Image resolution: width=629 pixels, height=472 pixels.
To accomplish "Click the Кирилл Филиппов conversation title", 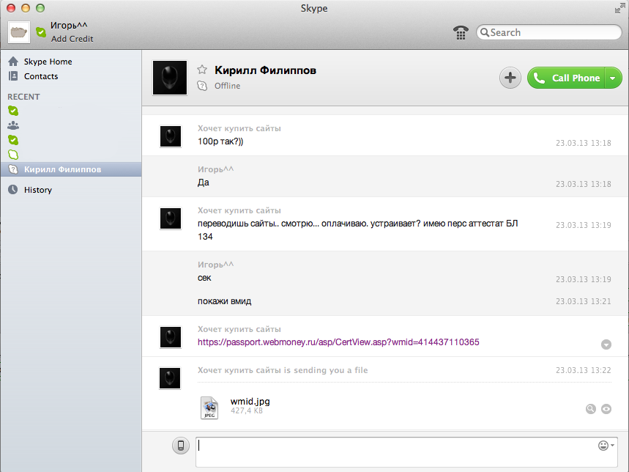I will pyautogui.click(x=265, y=70).
